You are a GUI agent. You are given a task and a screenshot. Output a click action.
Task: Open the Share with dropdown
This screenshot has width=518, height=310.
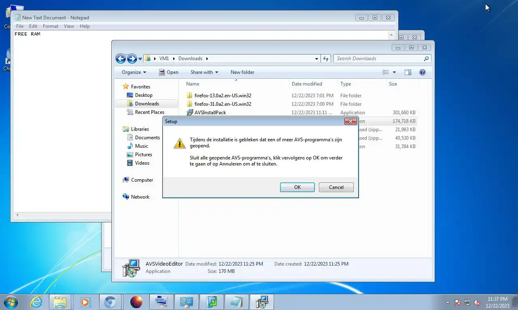coord(204,72)
